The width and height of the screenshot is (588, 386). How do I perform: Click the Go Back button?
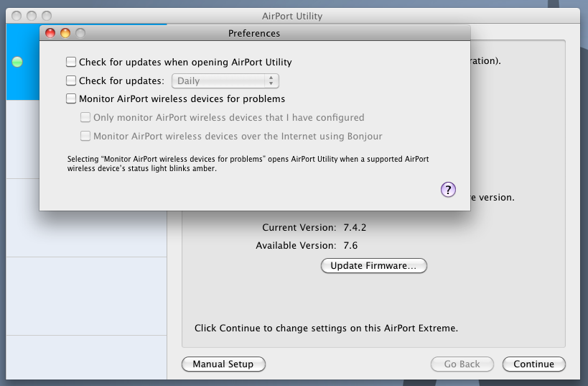(x=462, y=364)
